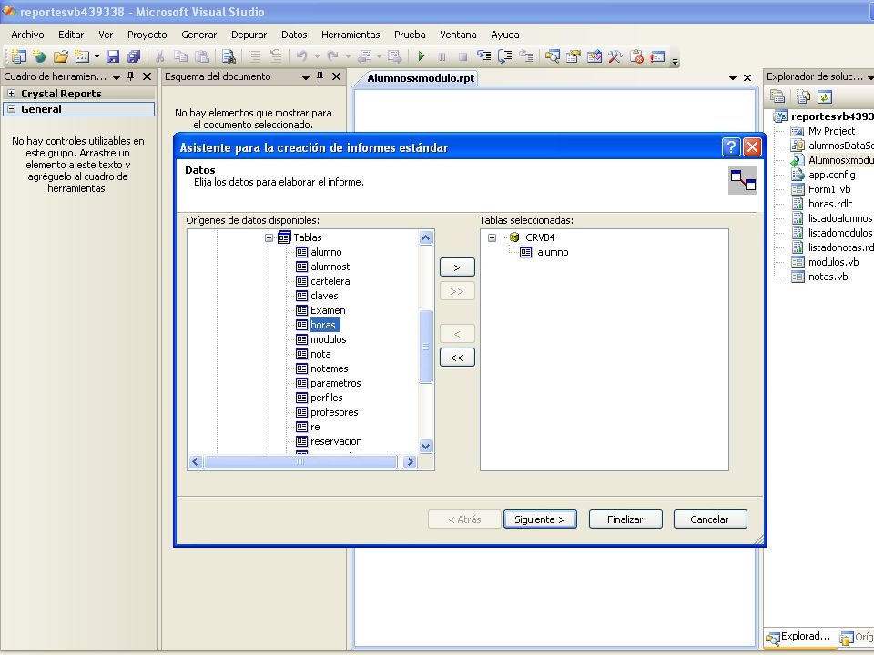This screenshot has height=655, width=874.
Task: Collapse the CRVB4 node in selected tables
Action: pos(493,237)
